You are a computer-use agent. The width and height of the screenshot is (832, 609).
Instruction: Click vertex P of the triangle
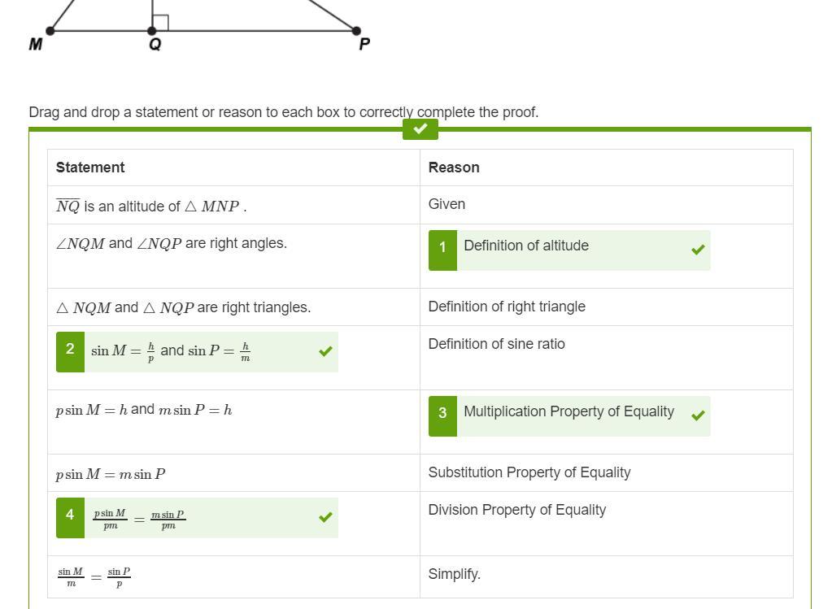pyautogui.click(x=356, y=31)
